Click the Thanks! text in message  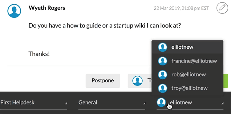(39, 54)
